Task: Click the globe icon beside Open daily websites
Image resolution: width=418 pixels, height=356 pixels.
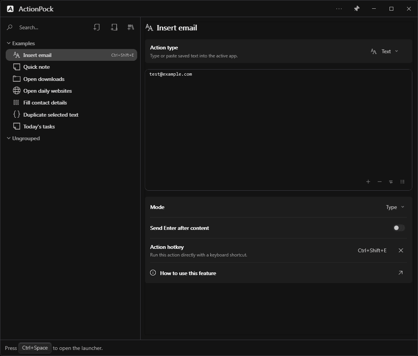Action: pyautogui.click(x=16, y=90)
